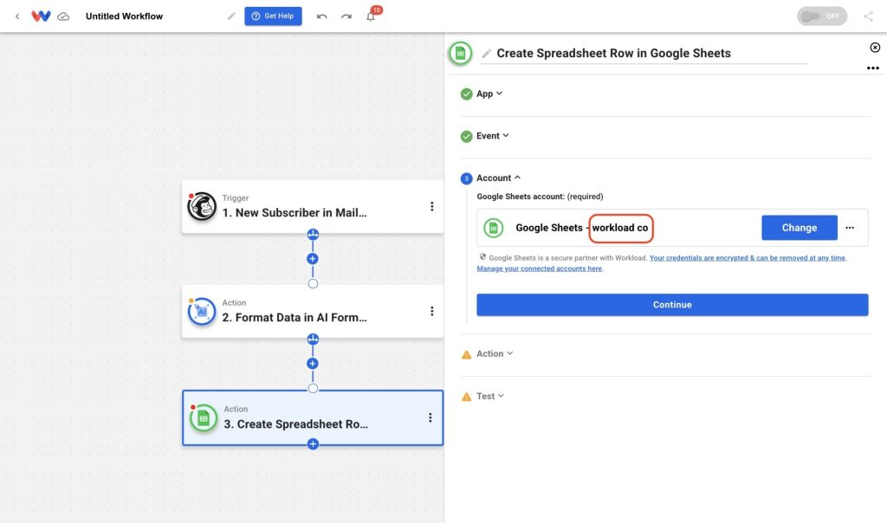887x523 pixels.
Task: Click the Mailchimp icon on step 1
Action: click(202, 206)
